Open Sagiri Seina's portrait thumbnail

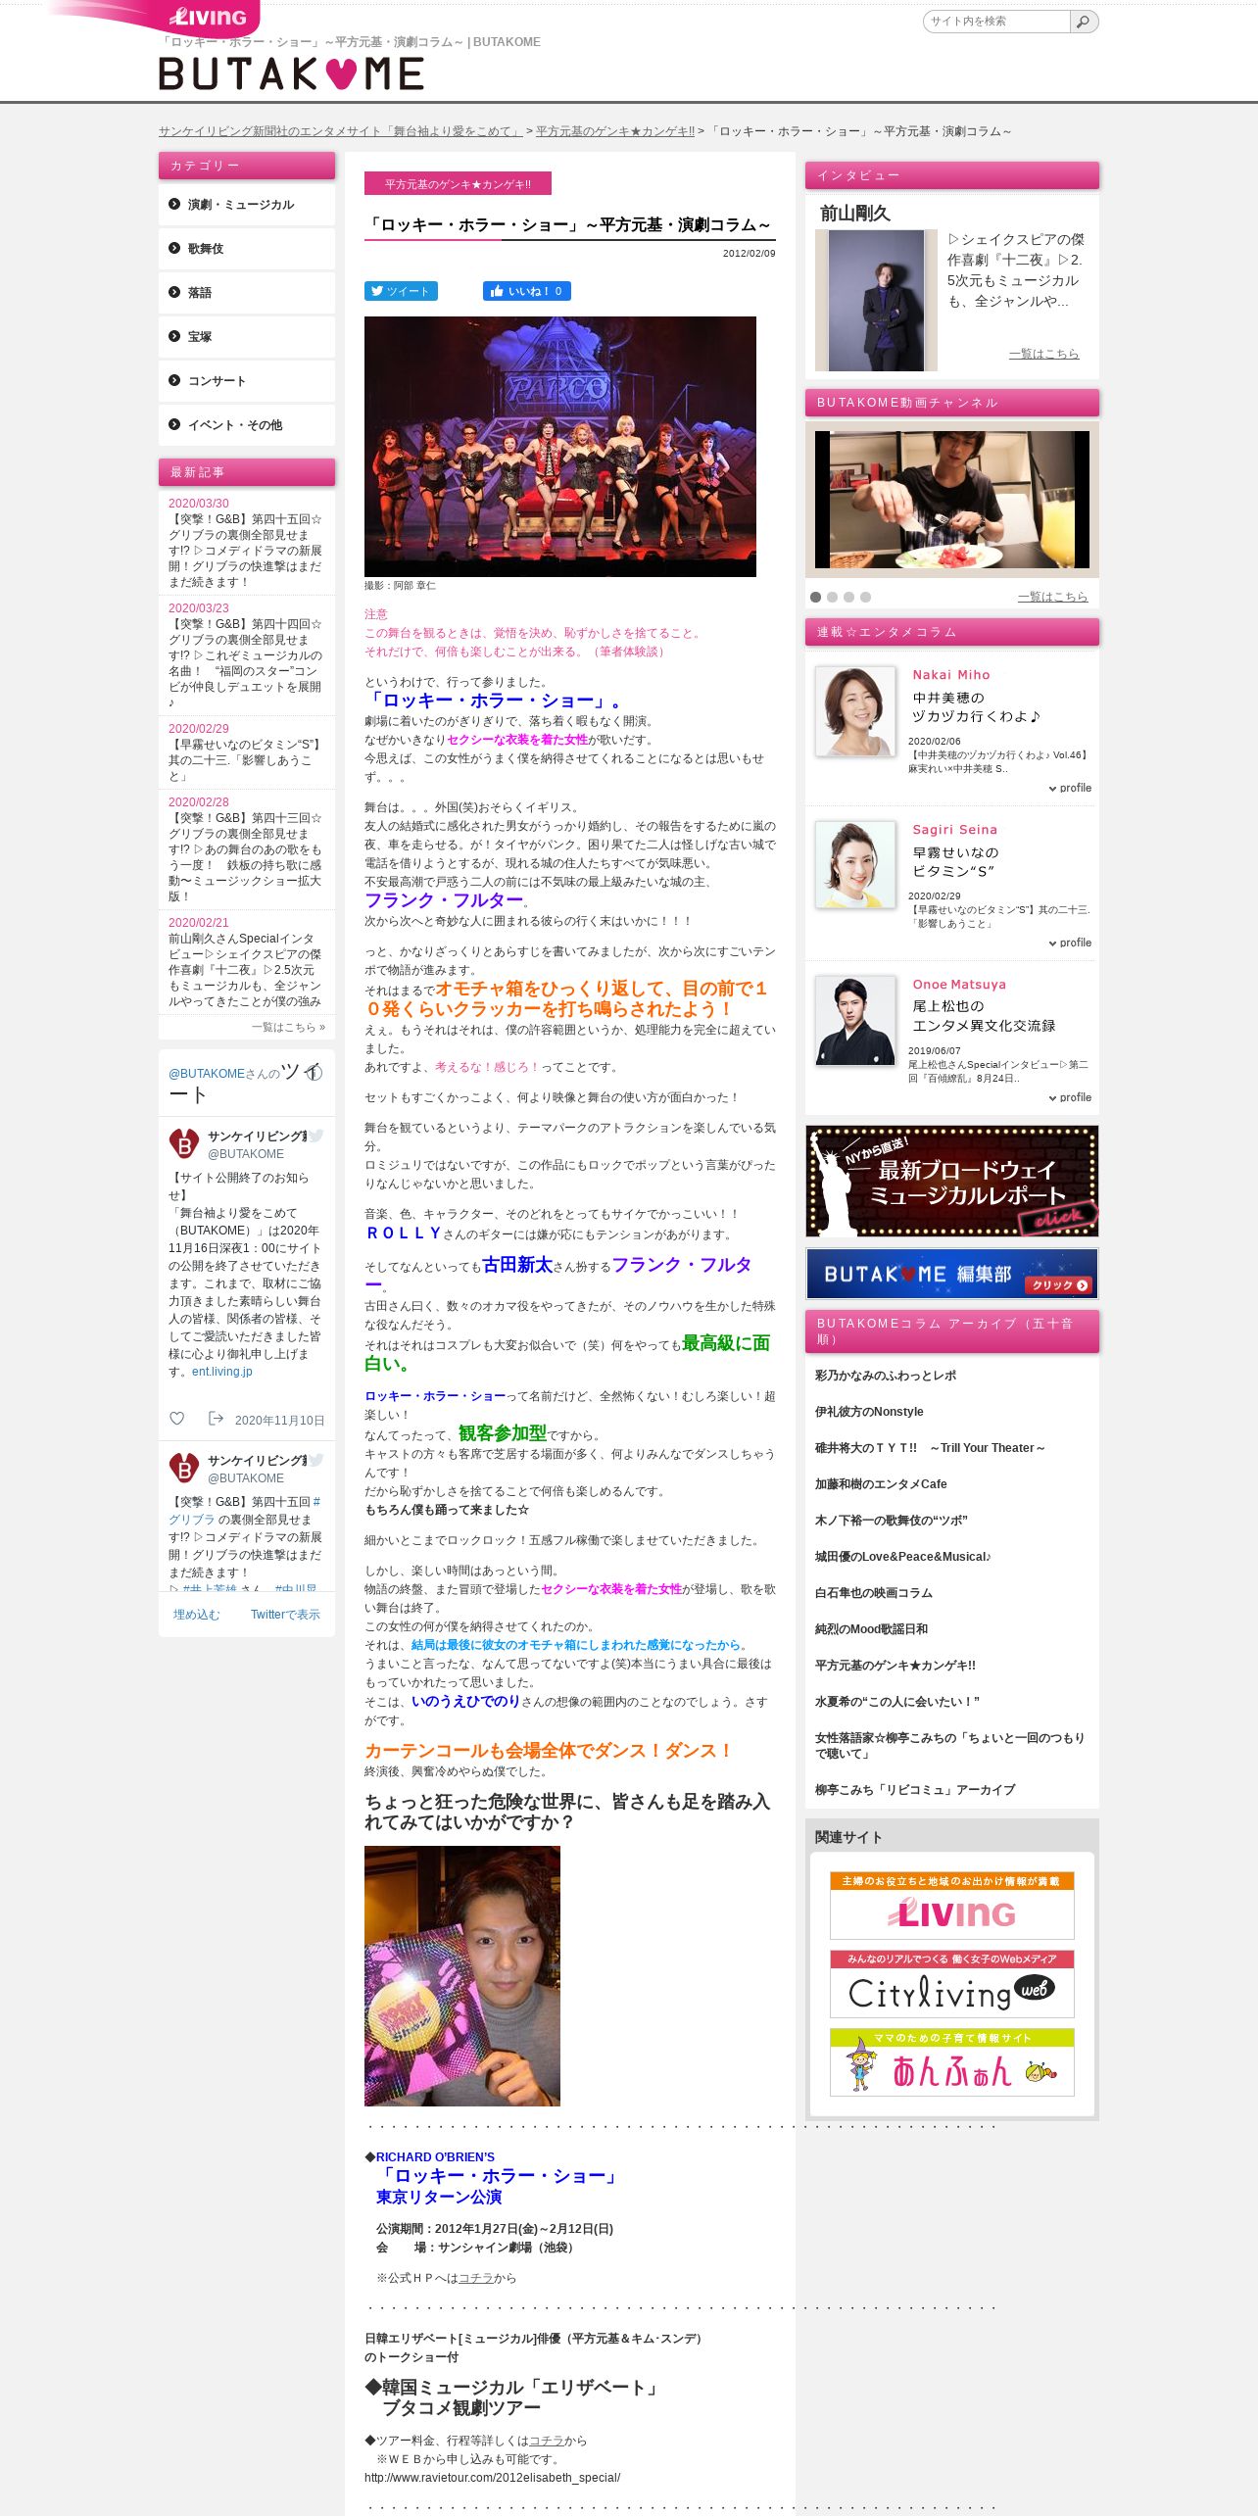(855, 864)
